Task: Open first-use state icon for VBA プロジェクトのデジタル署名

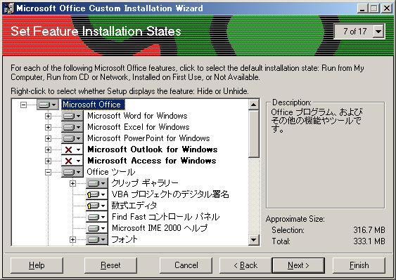Action: point(97,194)
